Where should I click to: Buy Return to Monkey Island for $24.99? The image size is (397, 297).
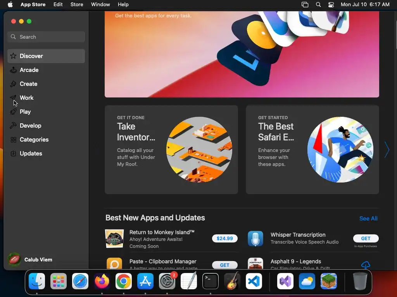tap(224, 238)
